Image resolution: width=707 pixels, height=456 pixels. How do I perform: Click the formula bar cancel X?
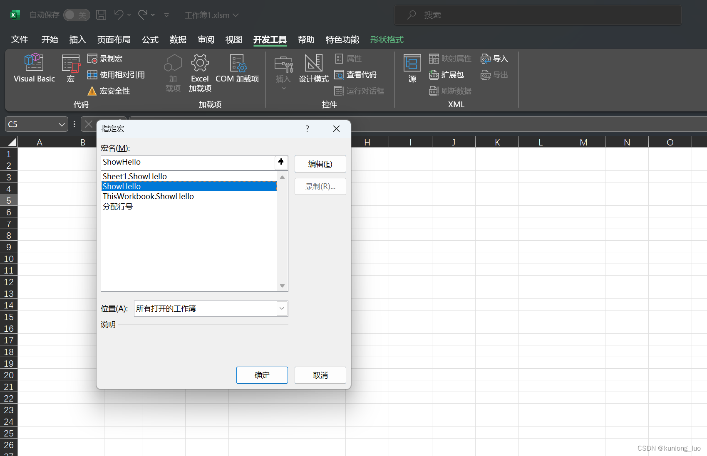[89, 124]
